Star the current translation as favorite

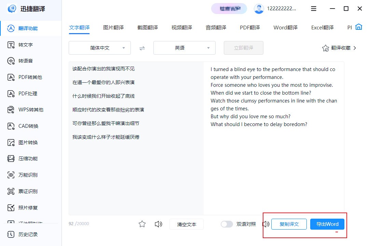click(142, 224)
